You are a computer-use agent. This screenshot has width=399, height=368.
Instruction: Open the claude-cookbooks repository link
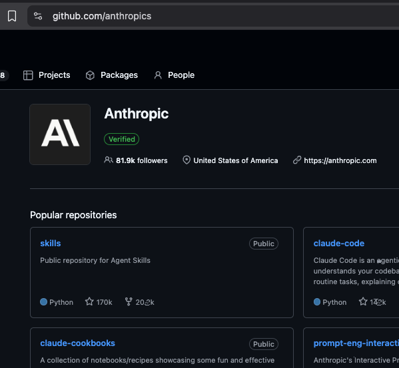(x=78, y=343)
